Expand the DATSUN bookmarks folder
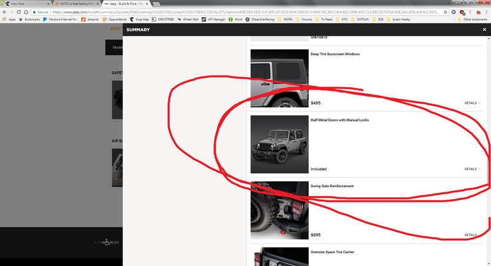This screenshot has height=266, width=491. coord(360,20)
